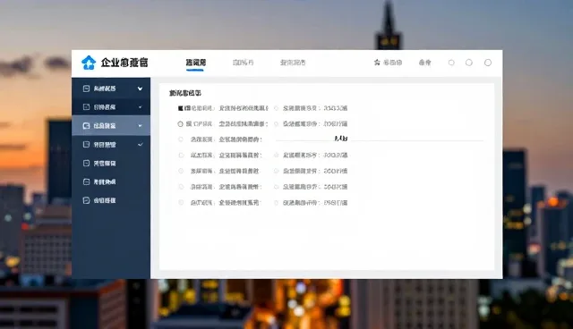Click the horizontal slider line in the third row
Screen dimensions: 573x329
[x=380, y=140]
